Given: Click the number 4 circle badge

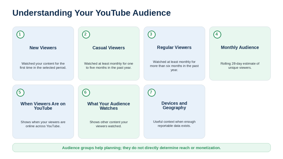Looking at the screenshot, I should pos(217,35).
